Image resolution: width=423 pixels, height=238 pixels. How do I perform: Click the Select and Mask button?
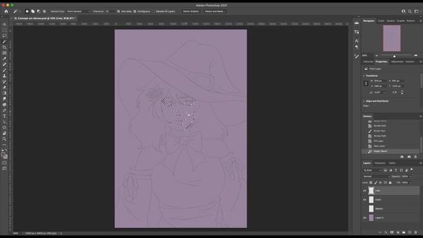pos(214,11)
